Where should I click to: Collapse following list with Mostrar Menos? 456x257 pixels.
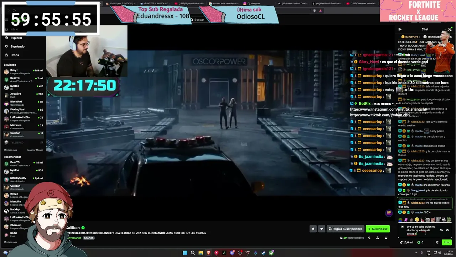pos(35,150)
